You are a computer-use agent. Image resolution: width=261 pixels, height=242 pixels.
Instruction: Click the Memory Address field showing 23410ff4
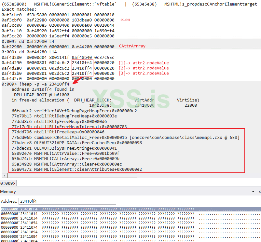[x=67, y=201]
